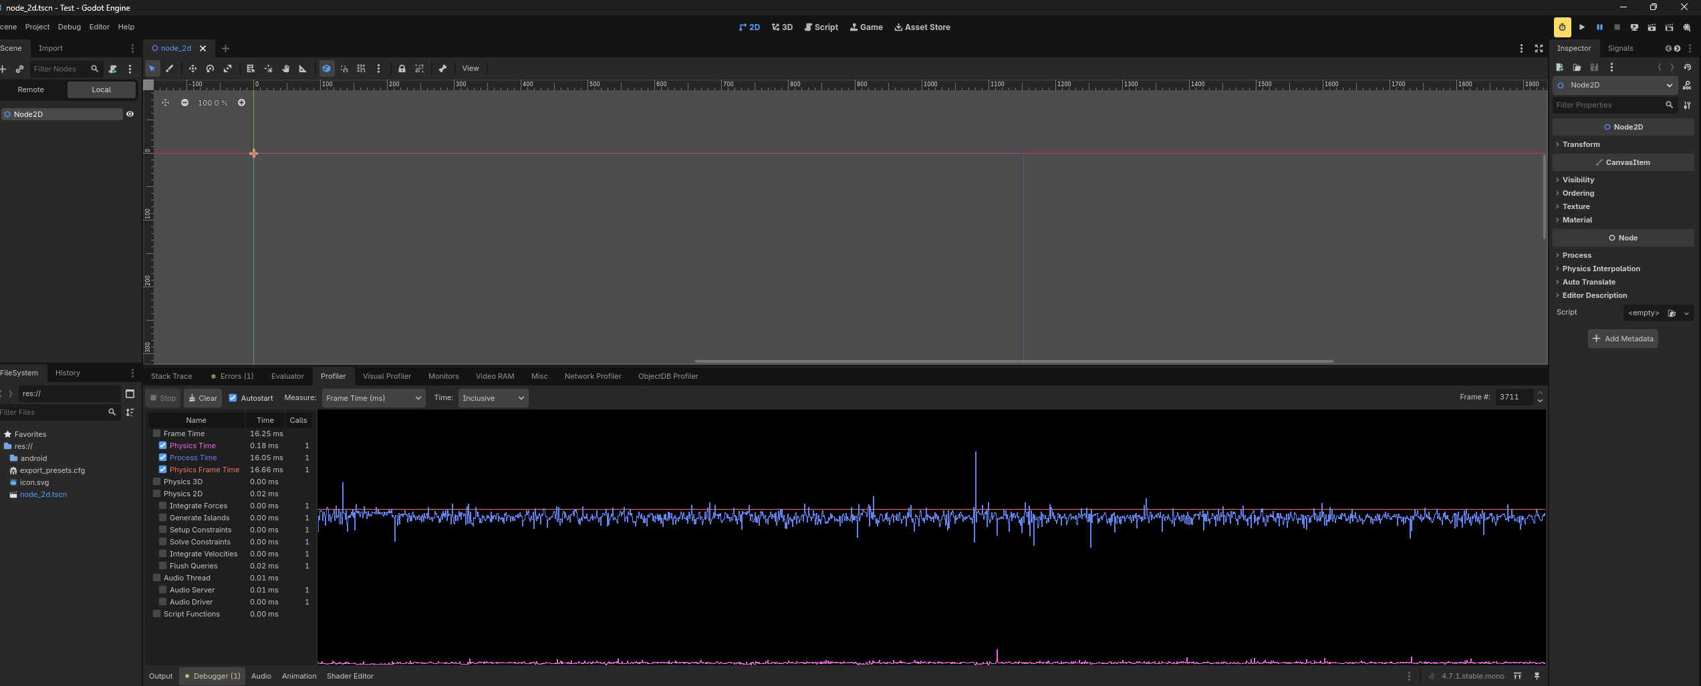Open the Measure Frame Time dropdown
The image size is (1701, 686).
(x=374, y=398)
